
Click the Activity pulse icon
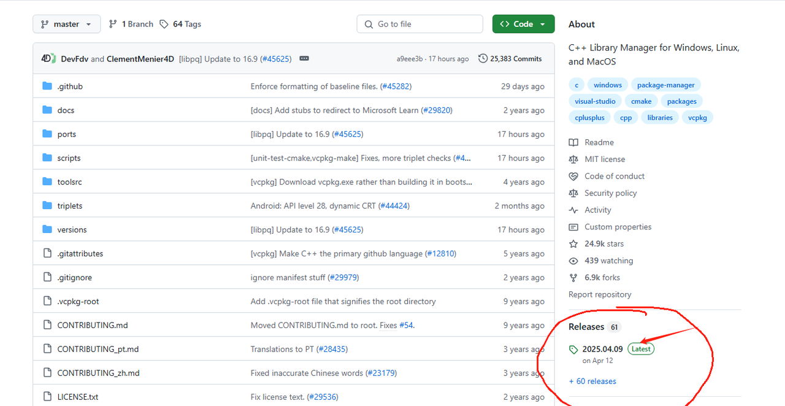point(573,210)
